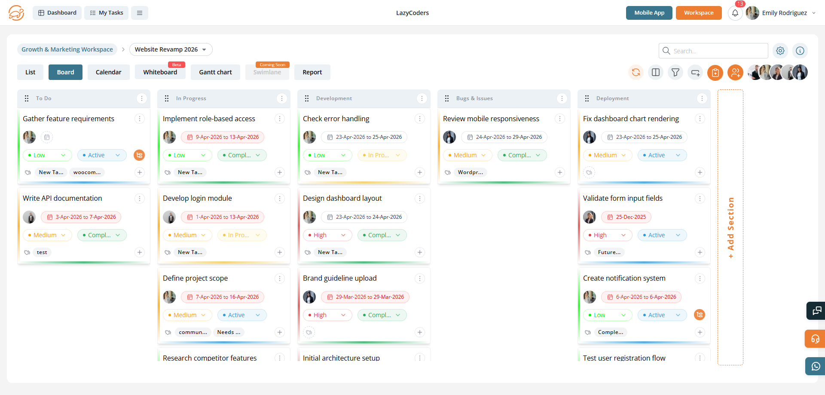
Task: Switch to the Gantt chart tab
Action: (215, 72)
